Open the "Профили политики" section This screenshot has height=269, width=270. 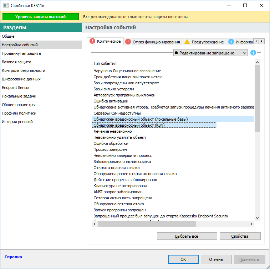pos(41,113)
